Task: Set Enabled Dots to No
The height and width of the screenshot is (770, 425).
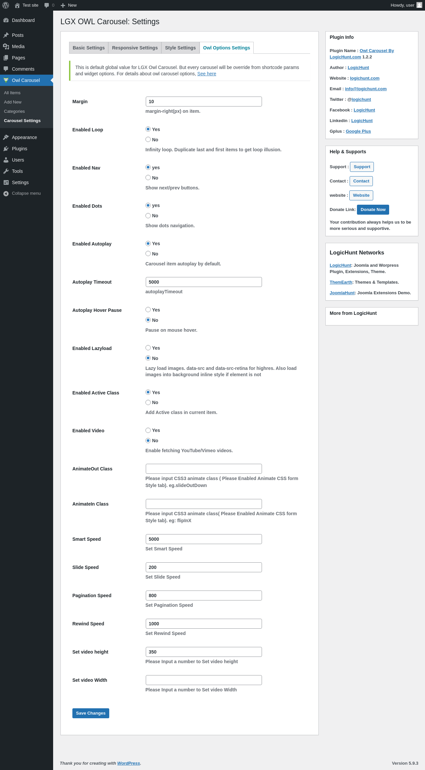Action: point(148,216)
